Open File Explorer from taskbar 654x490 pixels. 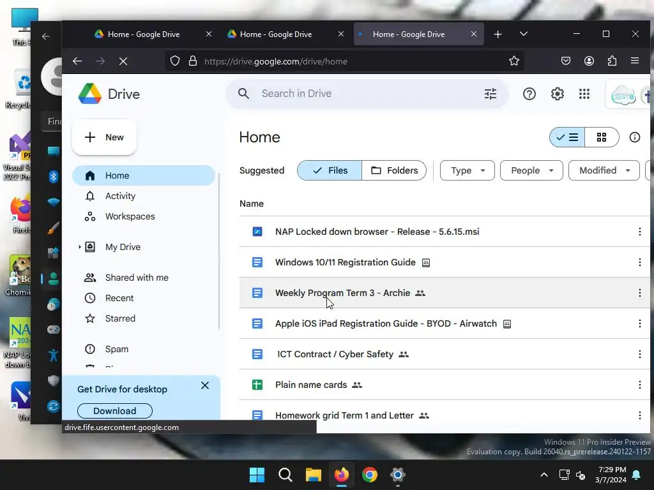313,475
